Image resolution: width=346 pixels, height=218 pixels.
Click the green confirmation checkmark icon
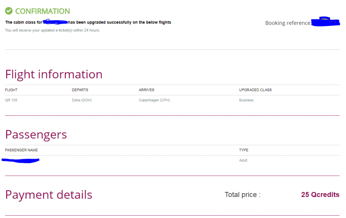click(x=9, y=11)
